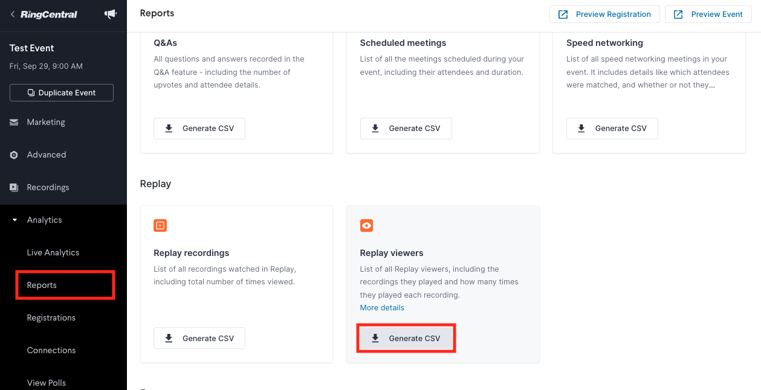This screenshot has height=390, width=761.
Task: Open Preview Event
Action: (x=708, y=14)
